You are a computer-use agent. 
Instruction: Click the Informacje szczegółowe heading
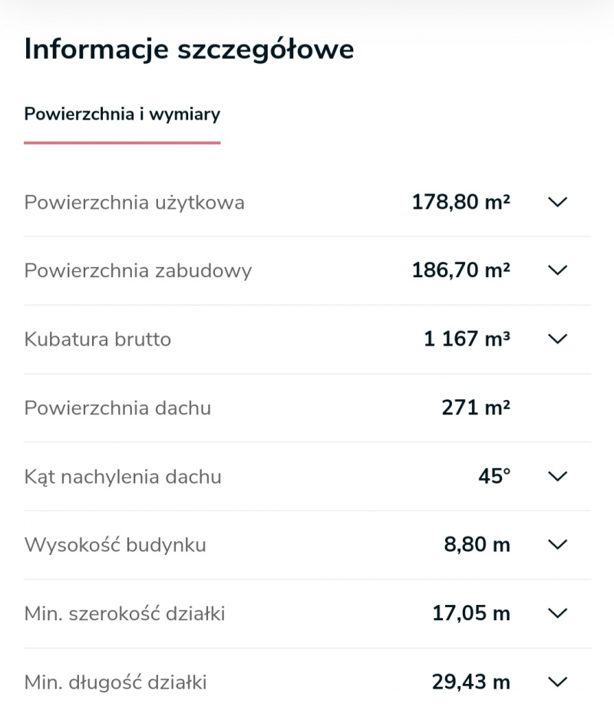click(x=190, y=49)
